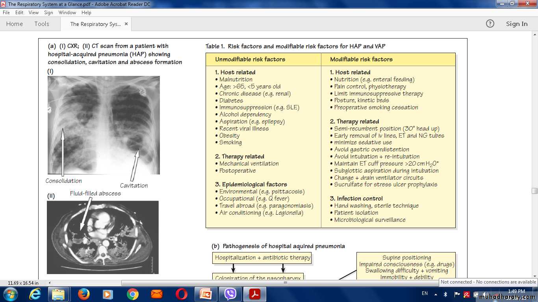Open the EN input language selector
The width and height of the screenshot is (538, 302).
pos(425,293)
